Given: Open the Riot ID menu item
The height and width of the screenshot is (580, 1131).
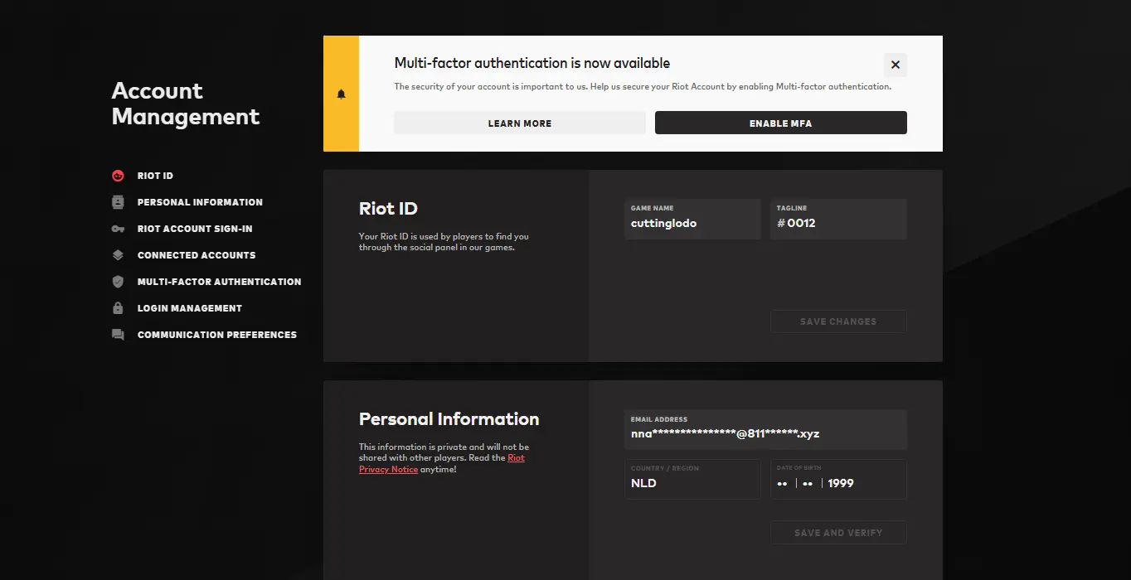Looking at the screenshot, I should (155, 176).
